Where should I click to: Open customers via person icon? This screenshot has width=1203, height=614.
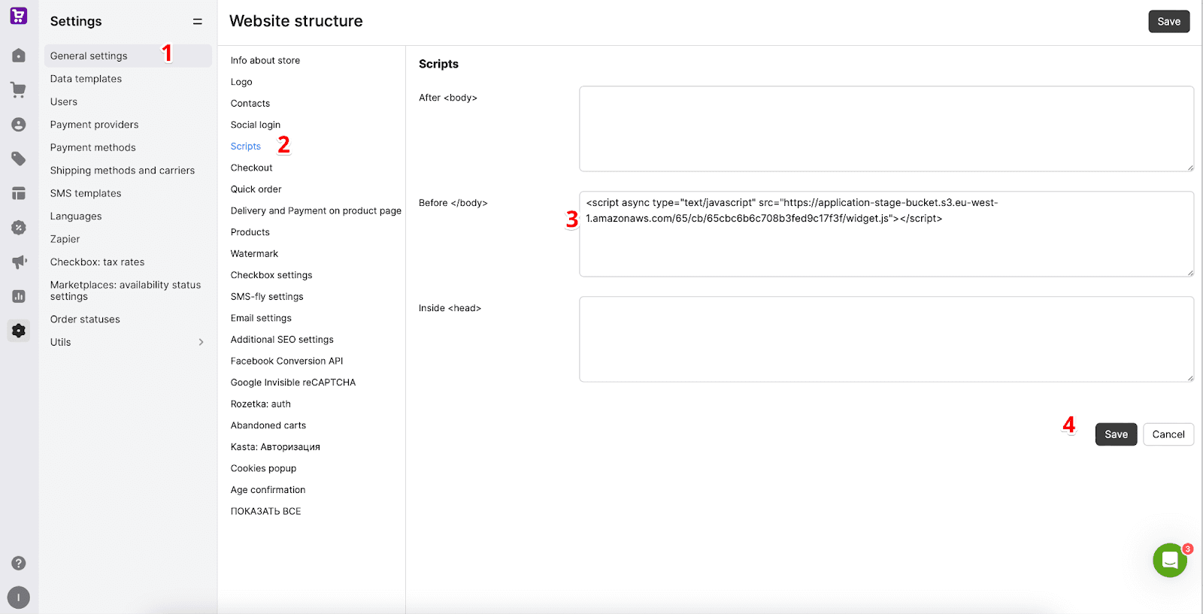point(19,125)
